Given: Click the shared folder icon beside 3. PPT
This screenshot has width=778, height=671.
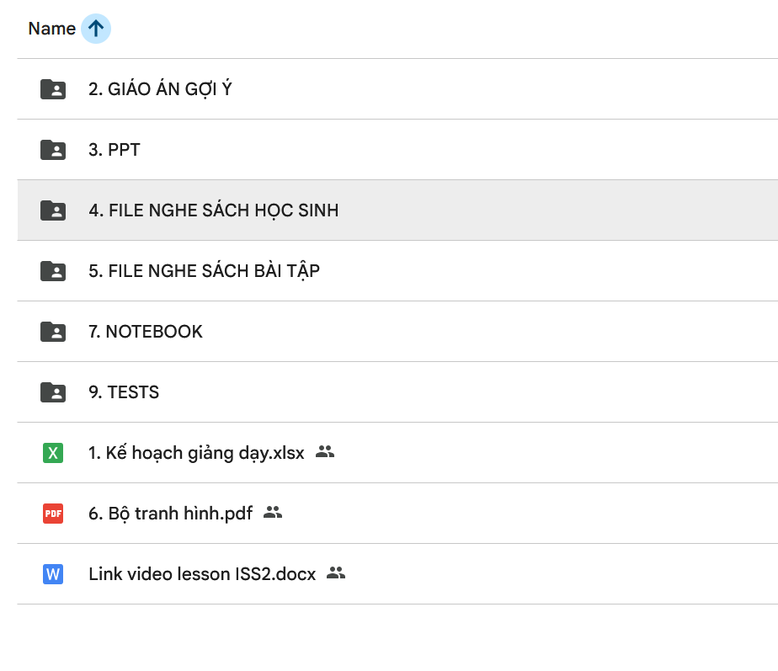Looking at the screenshot, I should click(x=53, y=150).
